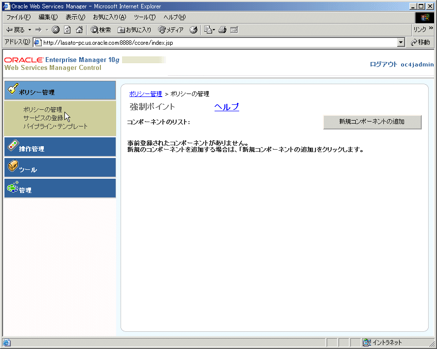This screenshot has width=437, height=349.
Task: Select the ポリシーの管理 sidebar item
Action: [43, 109]
